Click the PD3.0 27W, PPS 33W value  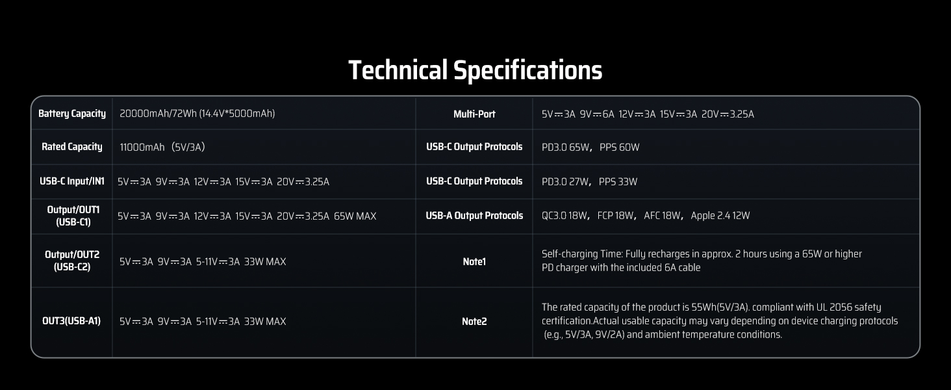point(589,182)
